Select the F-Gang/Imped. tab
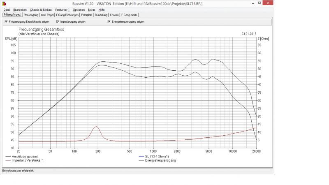329x185 pixels. tap(12, 15)
